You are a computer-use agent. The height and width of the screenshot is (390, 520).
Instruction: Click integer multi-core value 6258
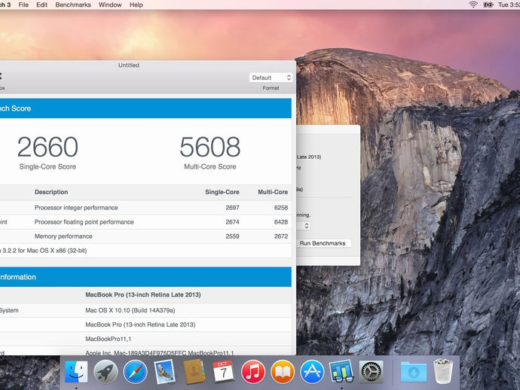click(281, 208)
